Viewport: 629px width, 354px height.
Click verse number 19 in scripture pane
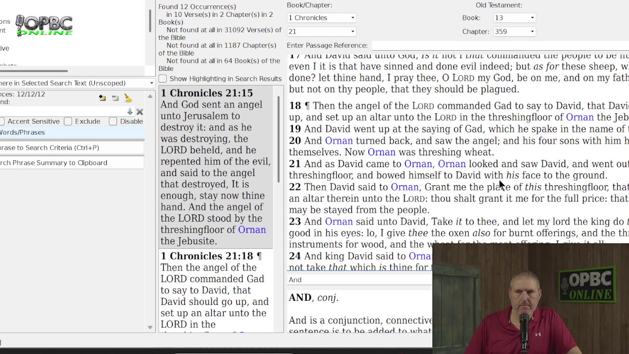point(294,129)
